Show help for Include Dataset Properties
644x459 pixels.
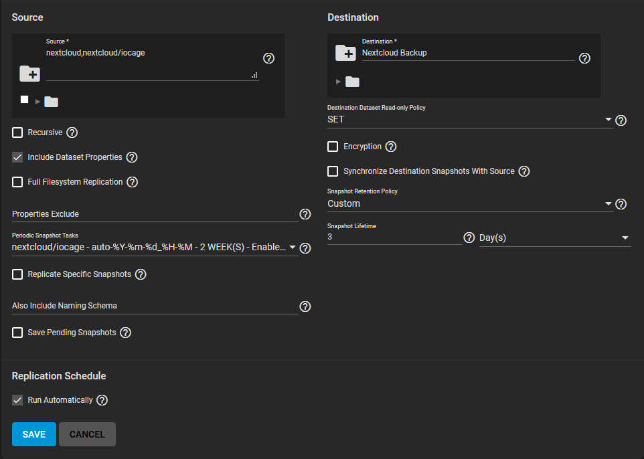click(132, 157)
